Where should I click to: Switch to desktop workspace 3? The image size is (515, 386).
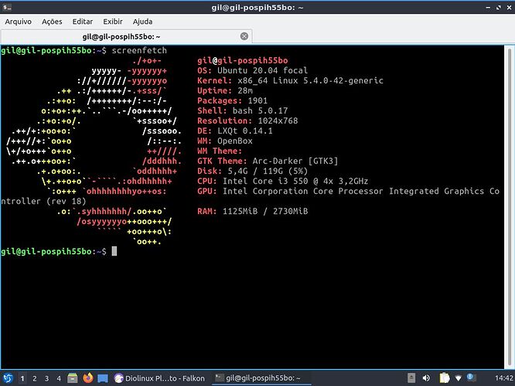46,378
